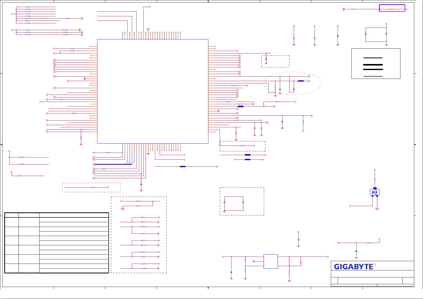Click the sideways ground symbol left of purple box

coord(343,9)
